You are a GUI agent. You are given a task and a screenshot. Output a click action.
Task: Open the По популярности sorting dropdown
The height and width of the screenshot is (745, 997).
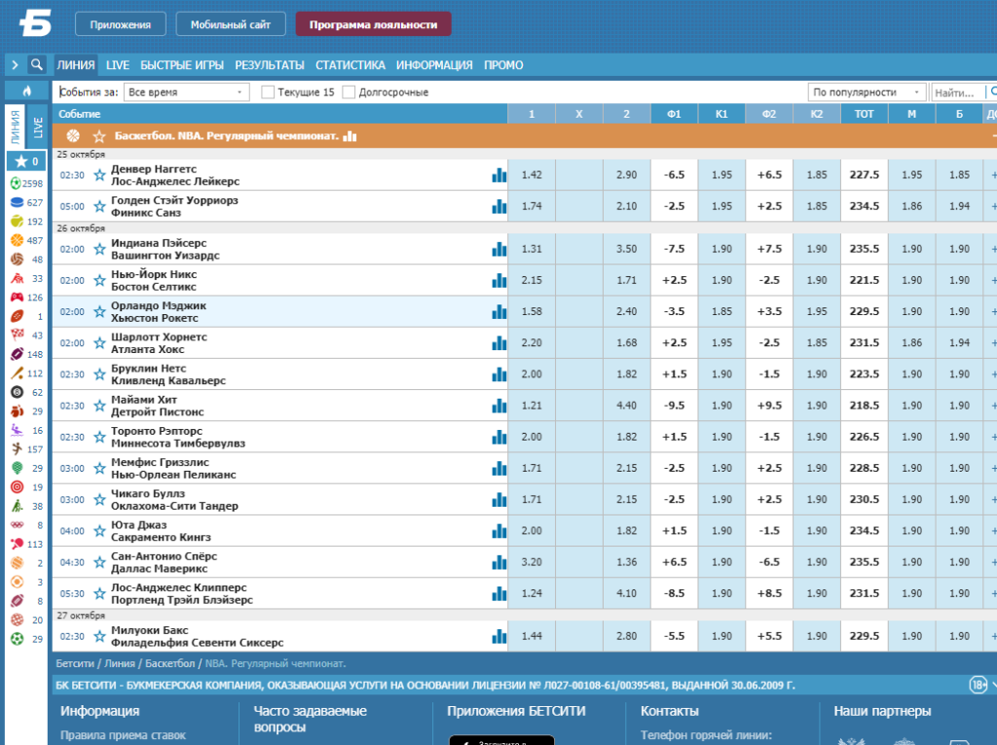867,92
